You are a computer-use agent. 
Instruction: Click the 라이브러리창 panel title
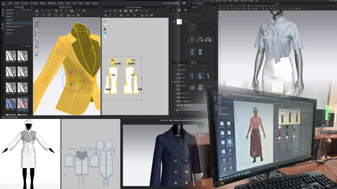coord(19,7)
